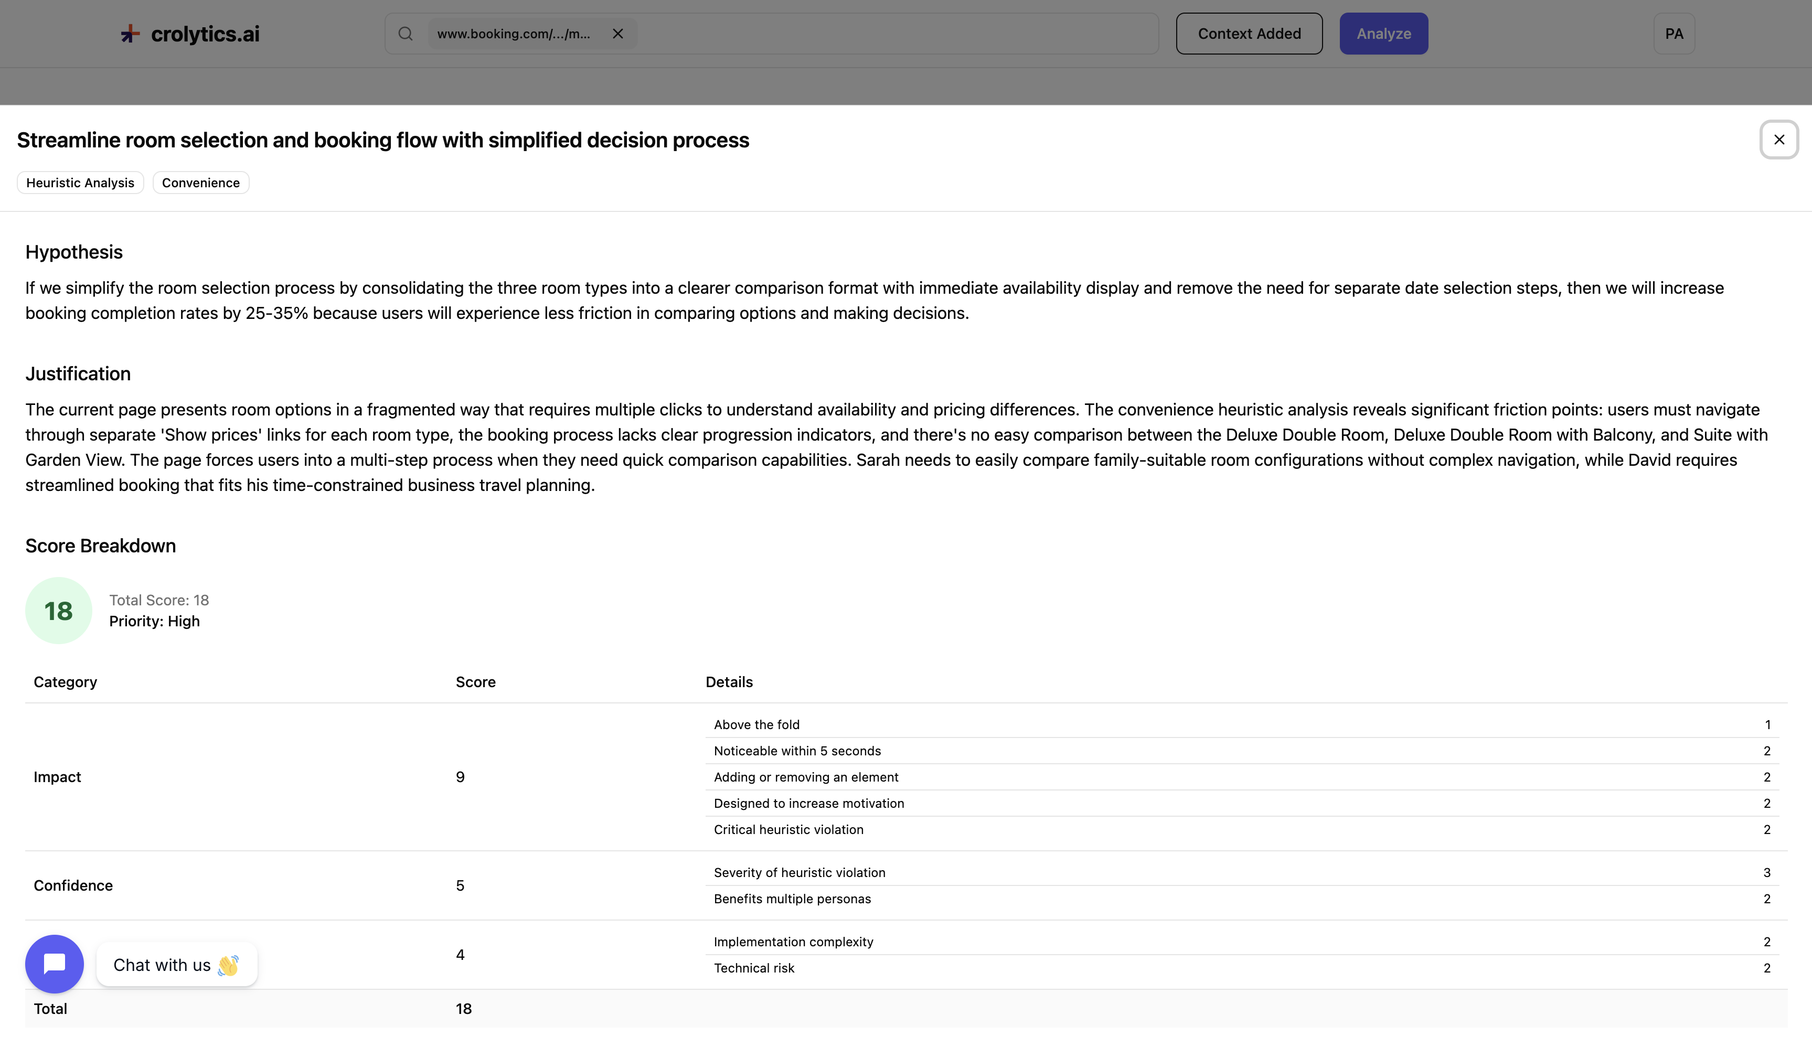Click the Confidence category row
1812x1047 pixels.
73,886
